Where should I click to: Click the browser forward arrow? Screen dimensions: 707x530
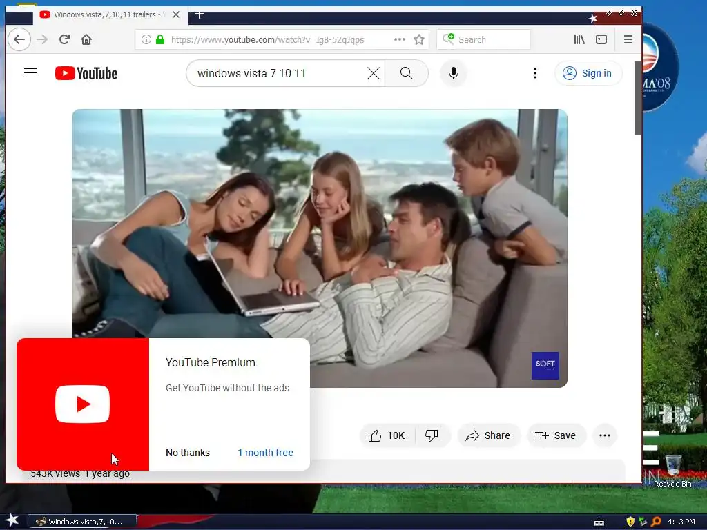[x=42, y=39]
